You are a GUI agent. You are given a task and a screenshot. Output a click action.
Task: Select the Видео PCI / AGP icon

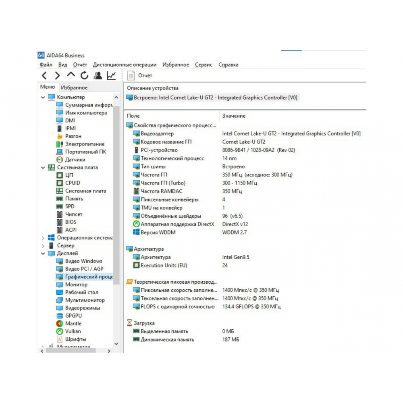coord(60,269)
